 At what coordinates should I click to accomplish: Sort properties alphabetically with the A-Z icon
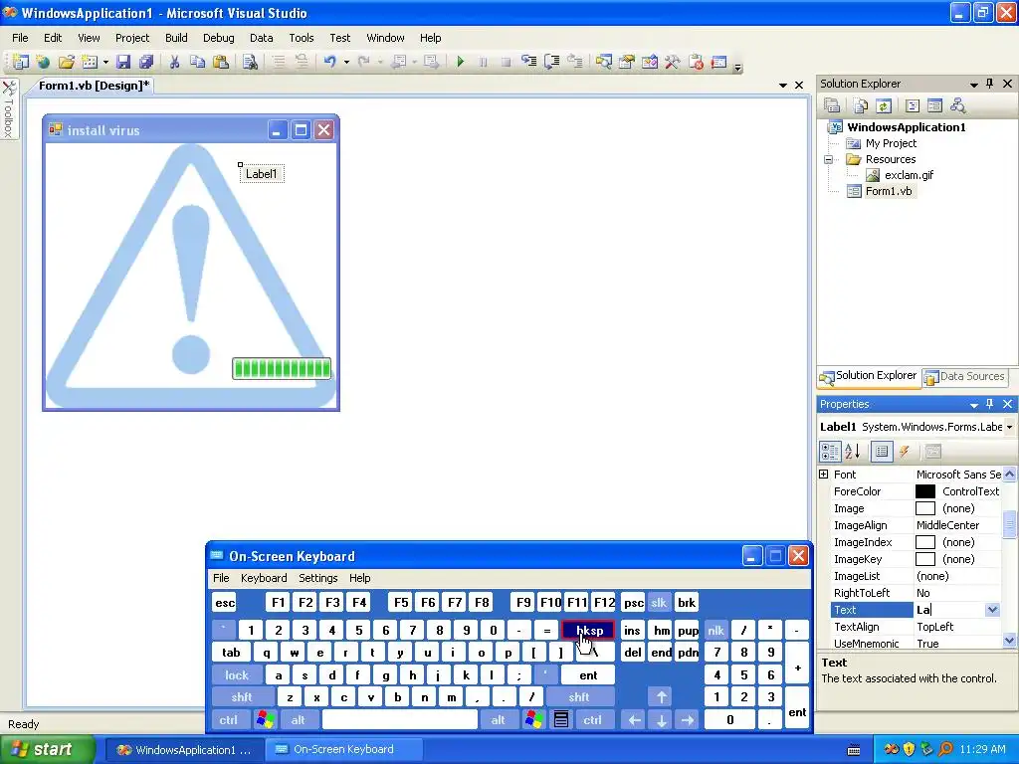[853, 451]
